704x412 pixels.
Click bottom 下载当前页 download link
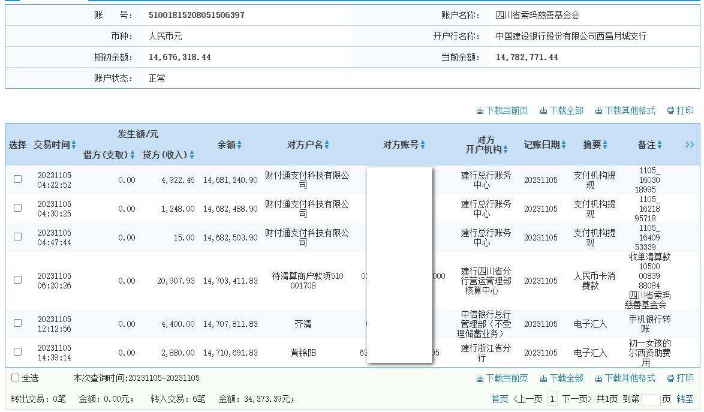coord(502,378)
